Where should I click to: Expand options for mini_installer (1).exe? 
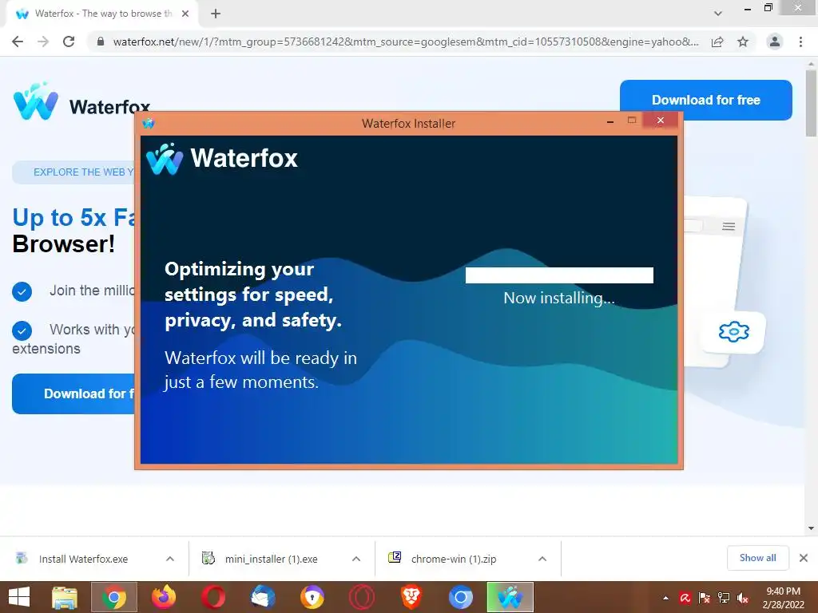tap(356, 559)
